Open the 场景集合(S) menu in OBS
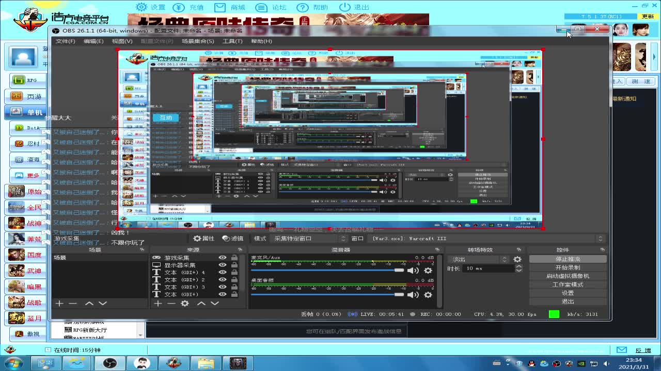 (198, 41)
